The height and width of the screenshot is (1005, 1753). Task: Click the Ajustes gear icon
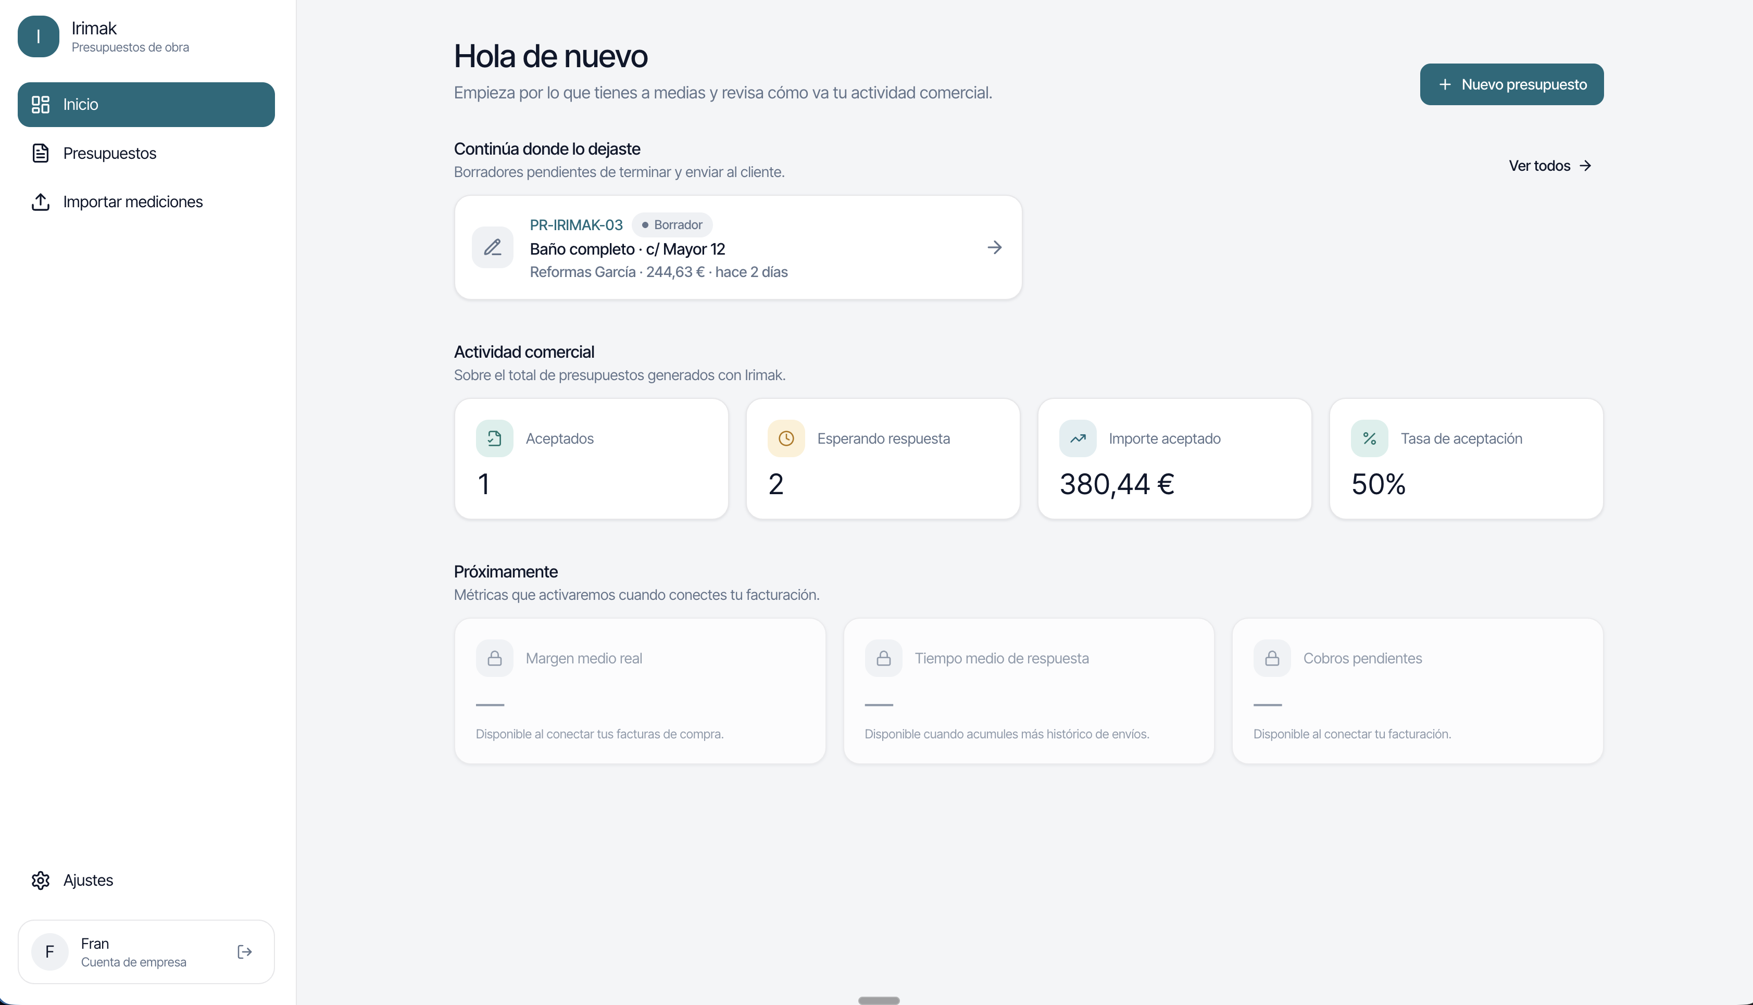tap(41, 880)
